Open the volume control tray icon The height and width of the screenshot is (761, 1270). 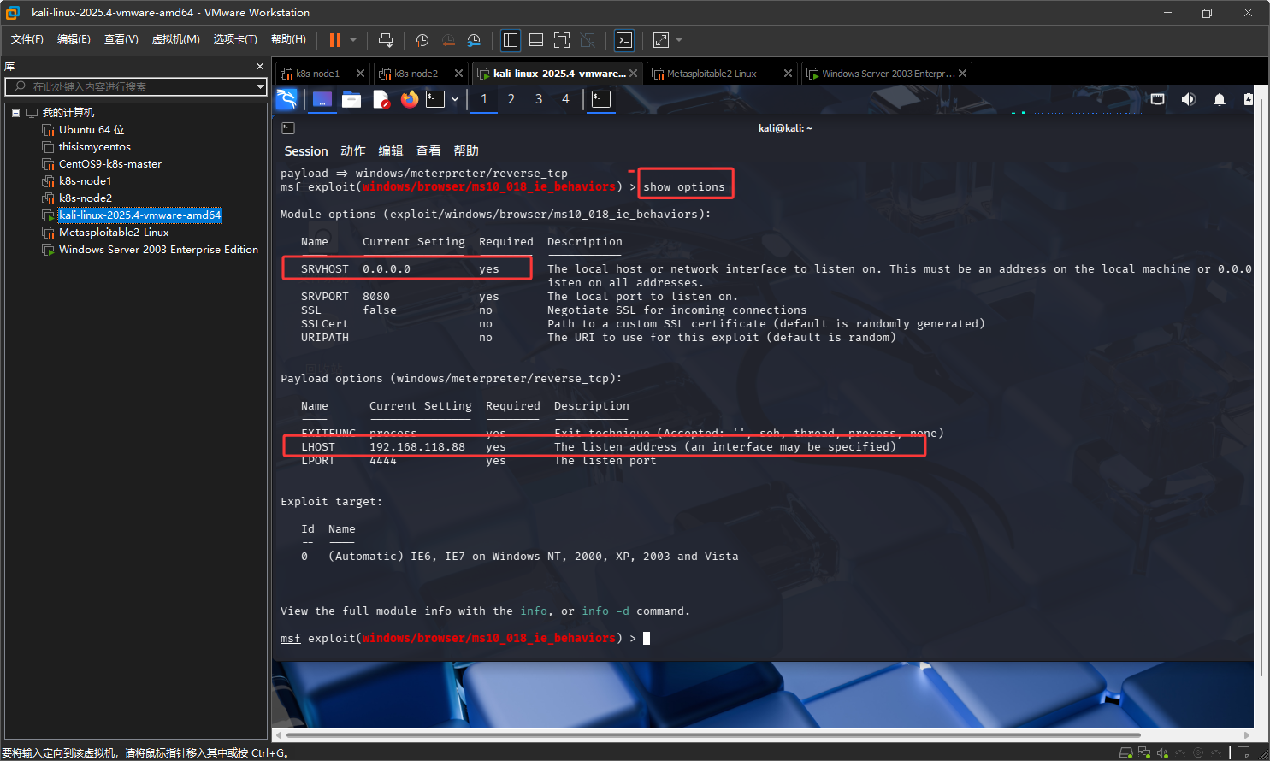(x=1189, y=99)
